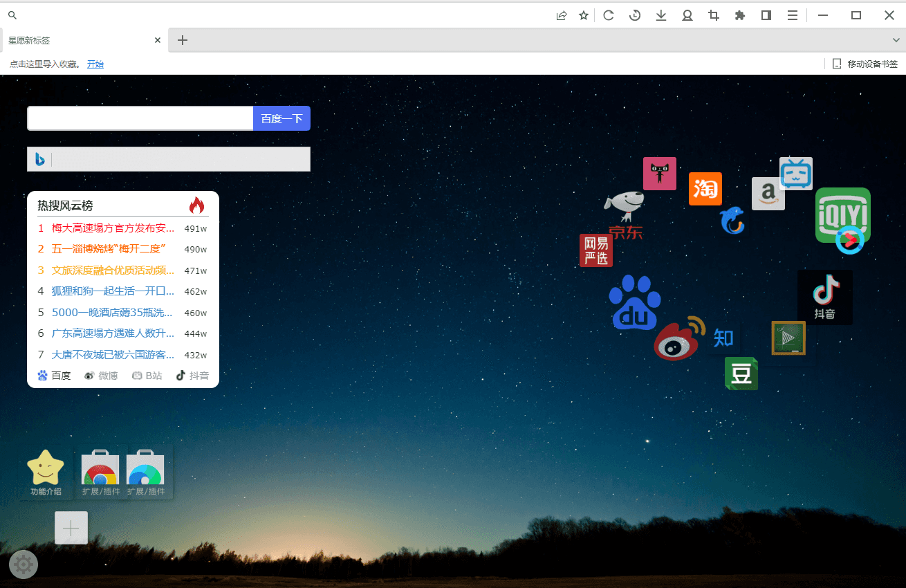Switch hot list to 微博 tab
The width and height of the screenshot is (906, 588).
click(x=101, y=376)
